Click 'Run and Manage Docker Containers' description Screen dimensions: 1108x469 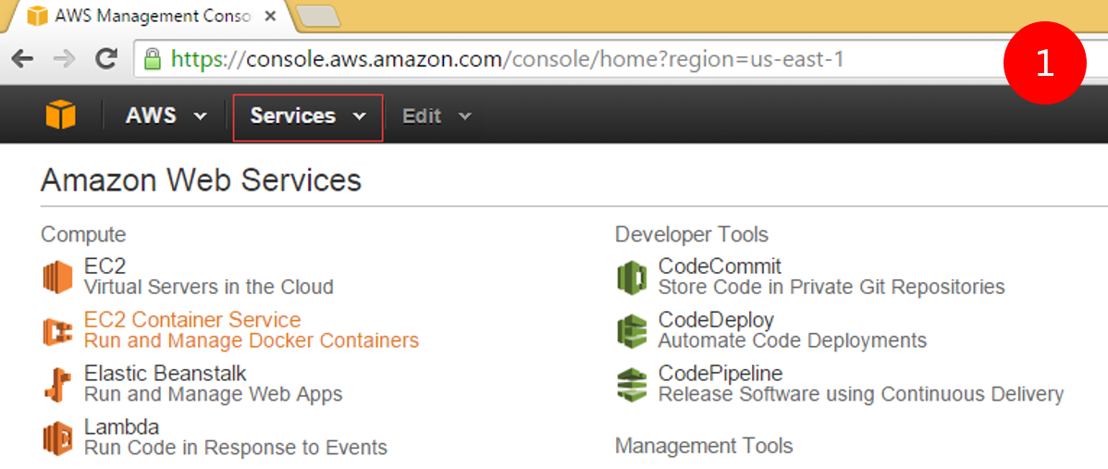252,340
